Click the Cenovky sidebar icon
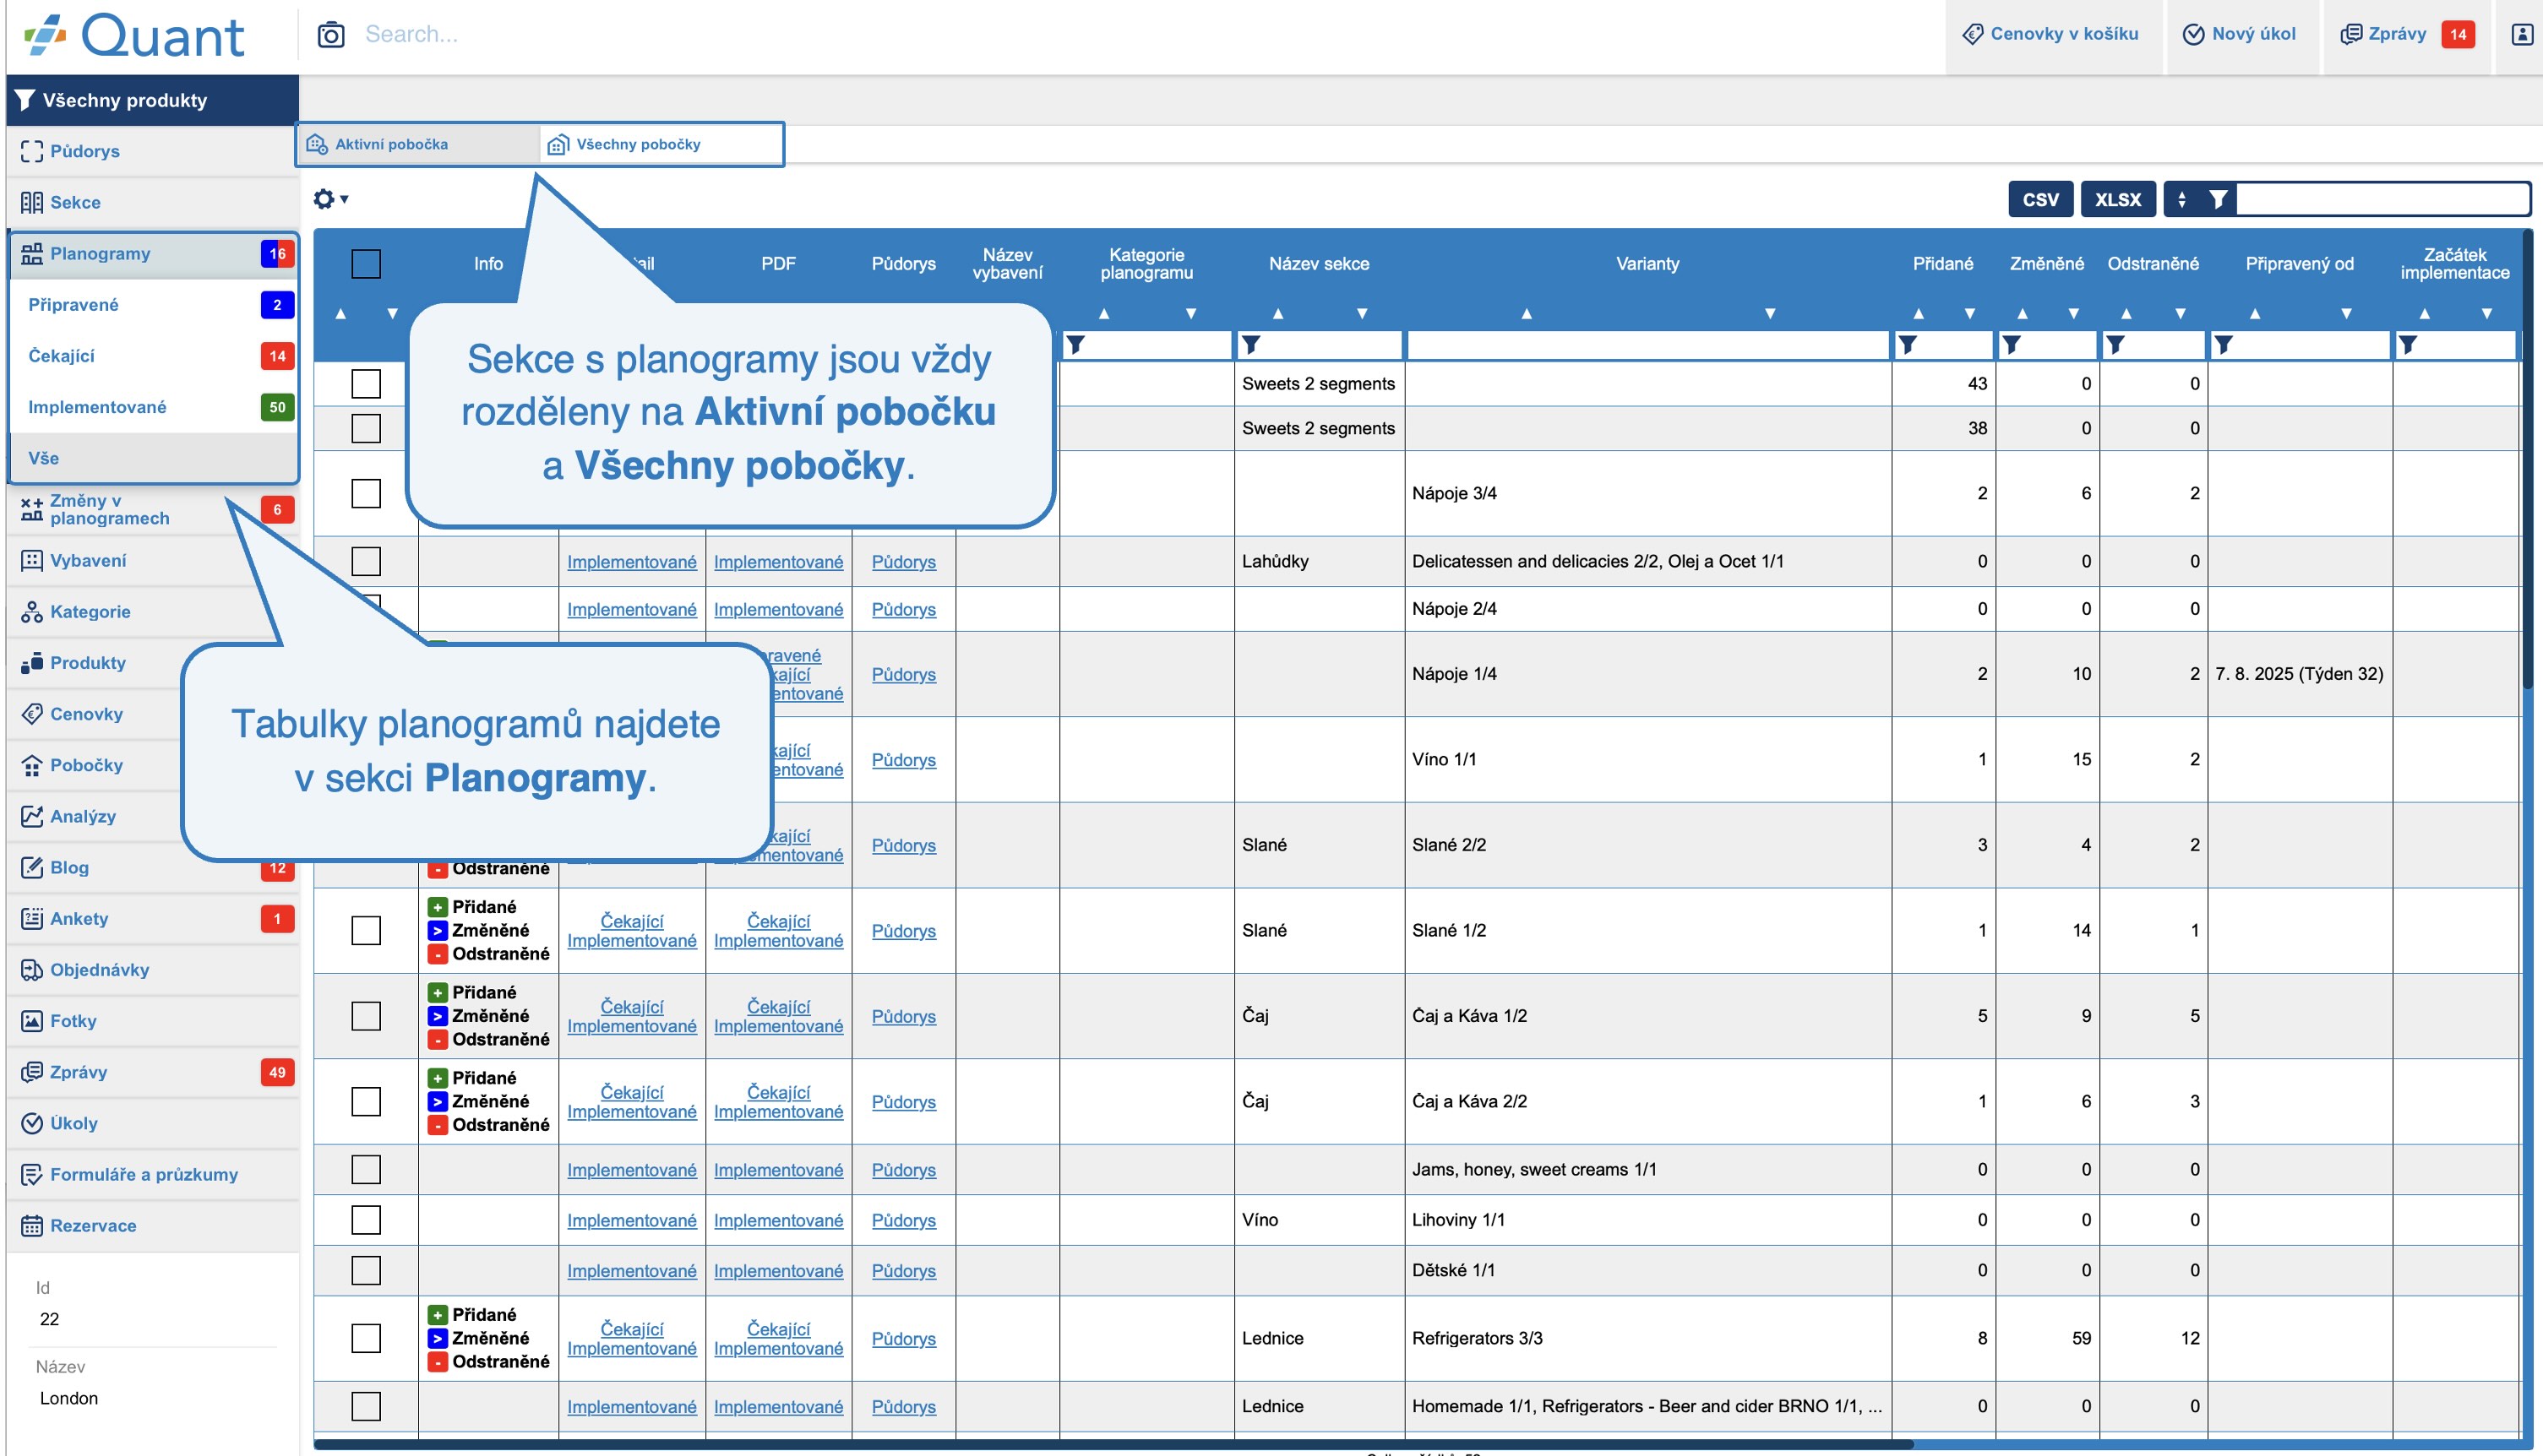The image size is (2543, 1456). point(32,714)
